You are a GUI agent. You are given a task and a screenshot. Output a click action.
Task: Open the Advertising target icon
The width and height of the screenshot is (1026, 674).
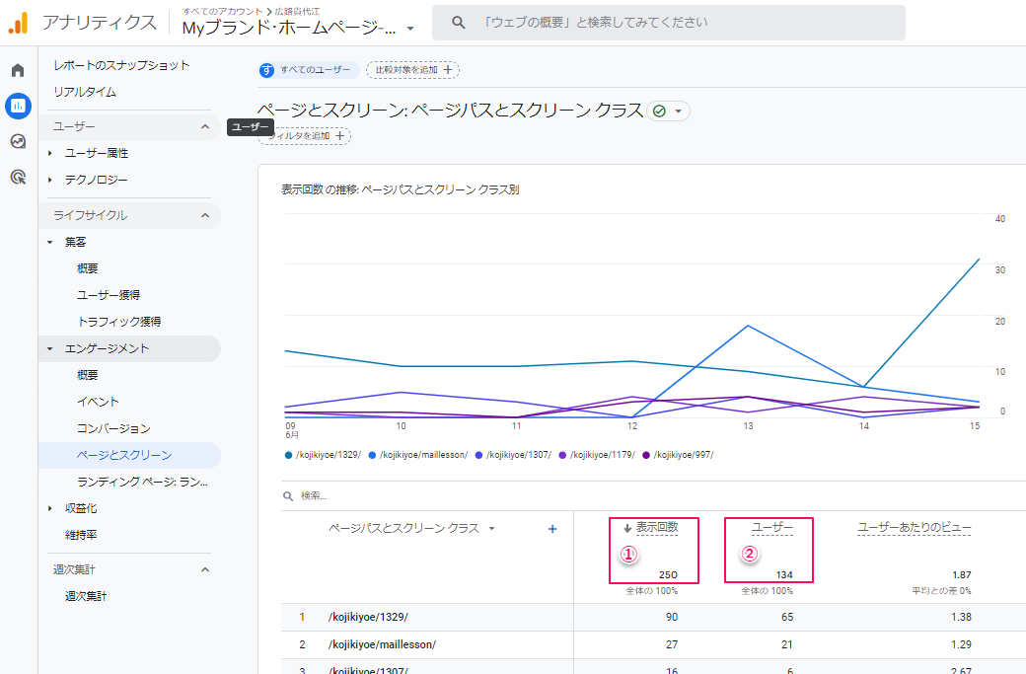(x=18, y=178)
